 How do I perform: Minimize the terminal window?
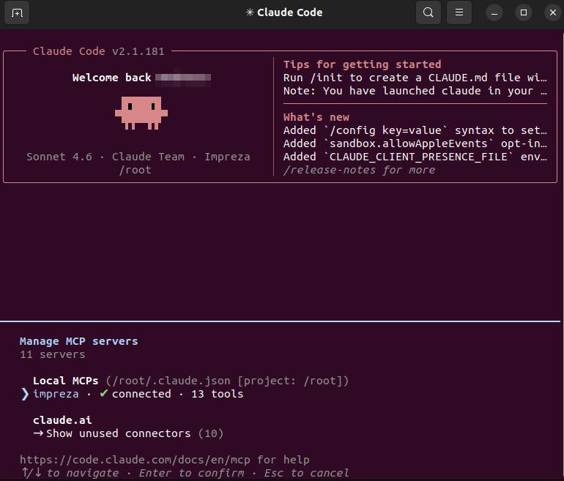coord(494,13)
